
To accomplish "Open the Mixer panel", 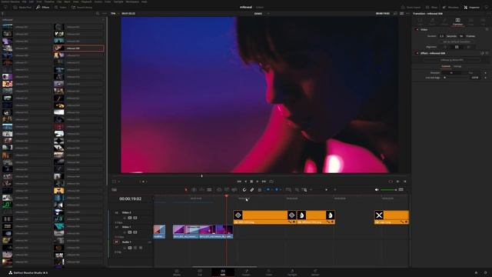I will point(431,7).
